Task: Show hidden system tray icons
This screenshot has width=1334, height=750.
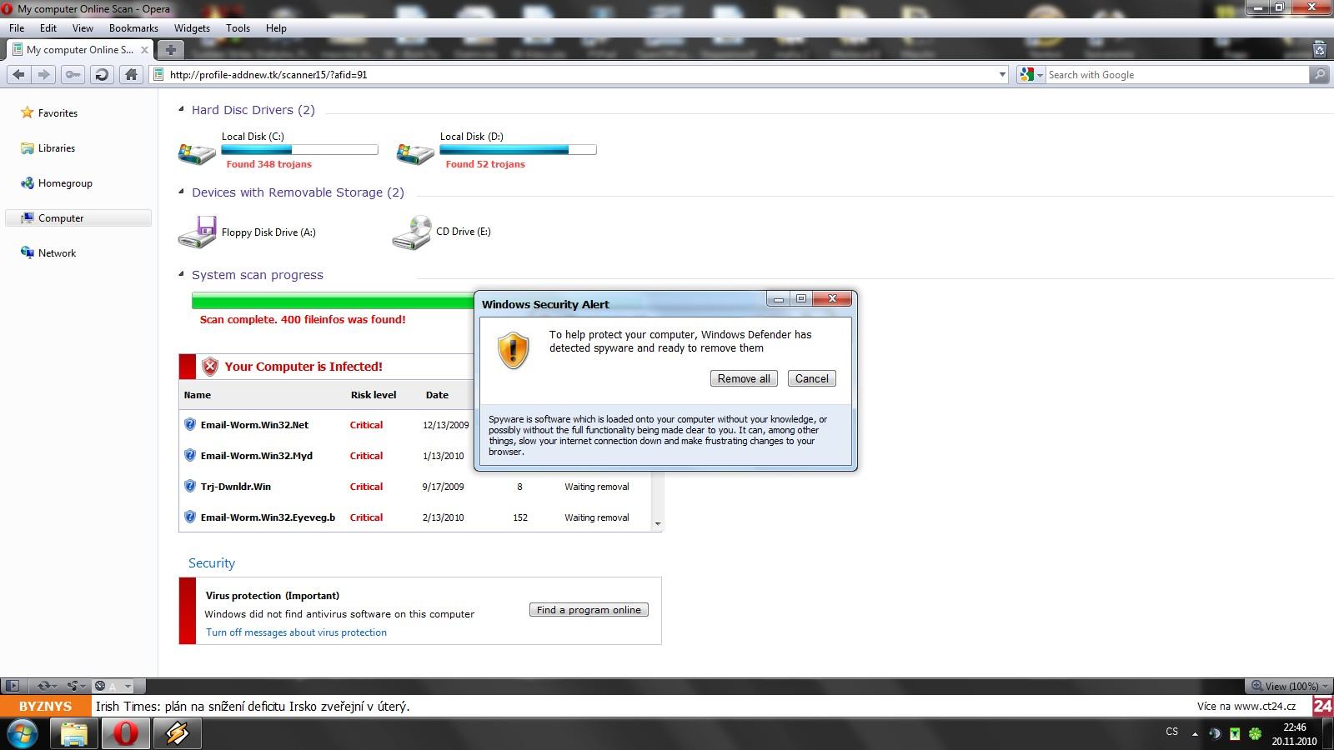Action: pyautogui.click(x=1194, y=733)
